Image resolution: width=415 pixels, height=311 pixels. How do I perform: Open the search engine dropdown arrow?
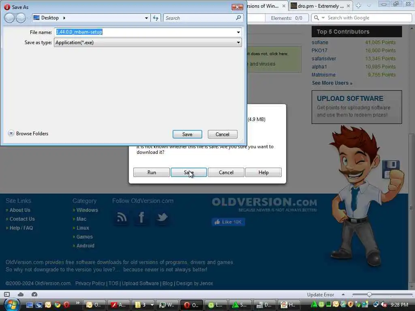click(323, 18)
